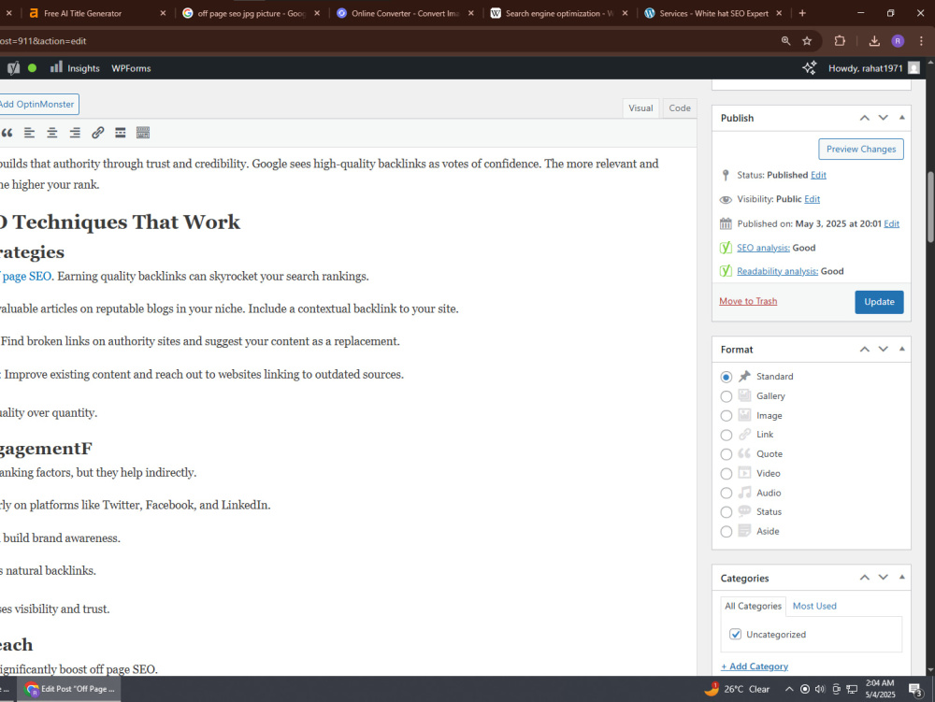Select the Audio post format
The image size is (935, 702).
point(726,493)
